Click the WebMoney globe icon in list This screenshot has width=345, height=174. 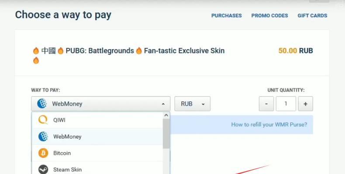click(43, 137)
